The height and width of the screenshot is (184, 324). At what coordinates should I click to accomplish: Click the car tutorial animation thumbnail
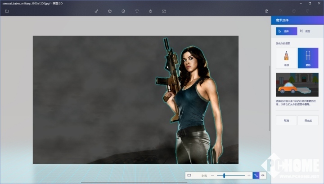[297, 84]
